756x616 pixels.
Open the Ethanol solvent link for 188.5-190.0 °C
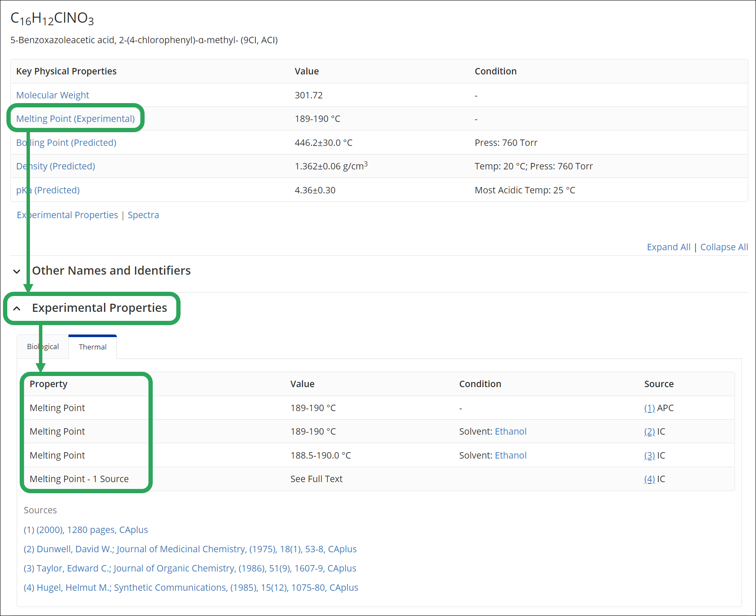510,455
